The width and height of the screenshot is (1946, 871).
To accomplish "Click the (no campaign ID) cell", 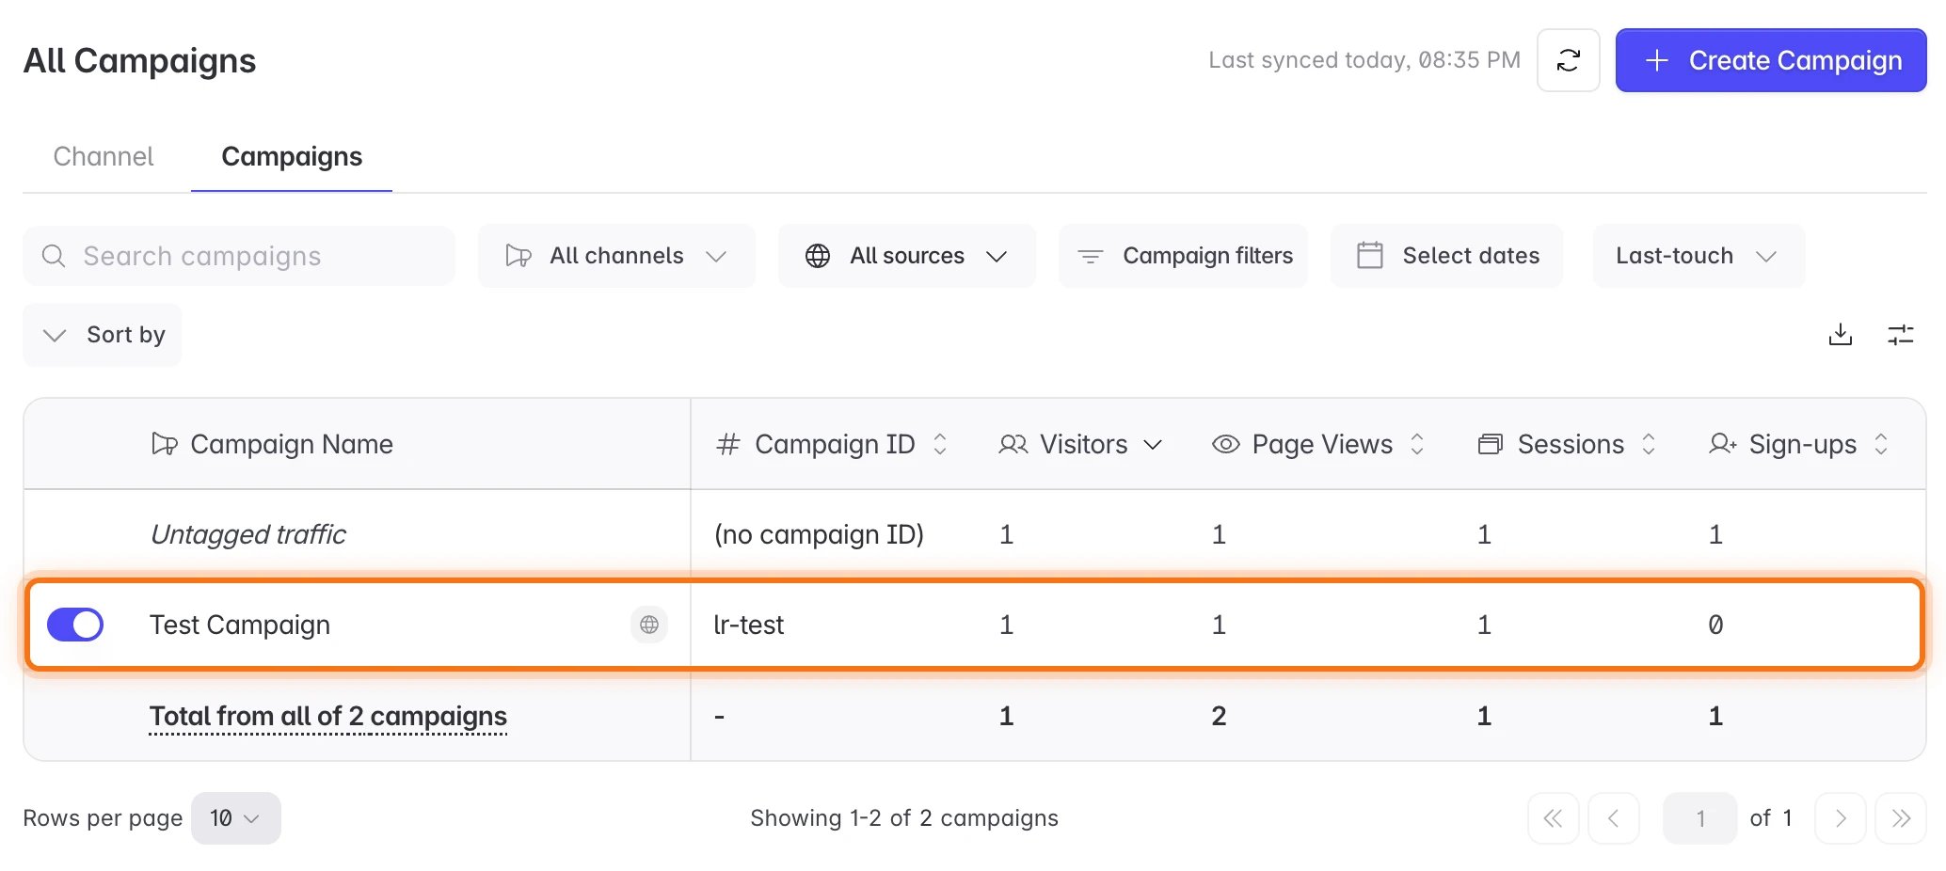I will tap(819, 534).
